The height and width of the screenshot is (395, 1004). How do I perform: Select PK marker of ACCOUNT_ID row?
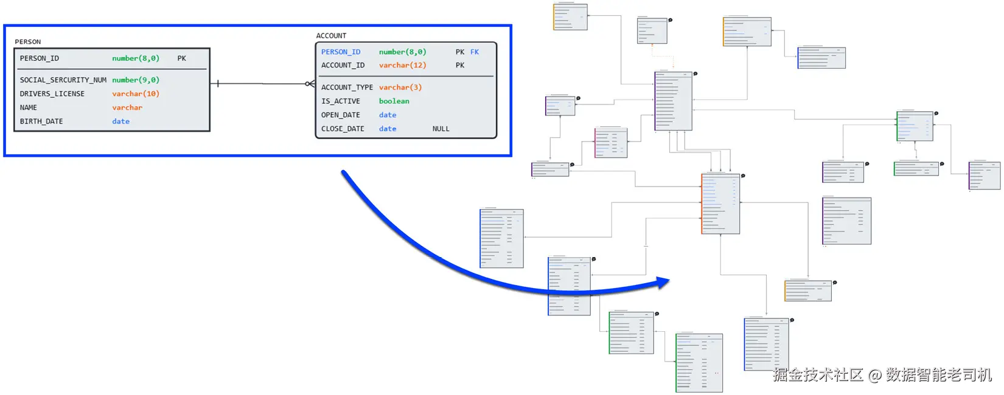point(460,66)
